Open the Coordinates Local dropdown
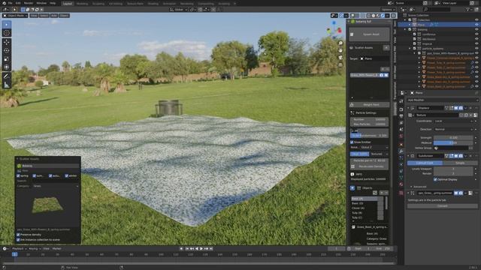Screen dimensions: 481x270 coord(454,121)
